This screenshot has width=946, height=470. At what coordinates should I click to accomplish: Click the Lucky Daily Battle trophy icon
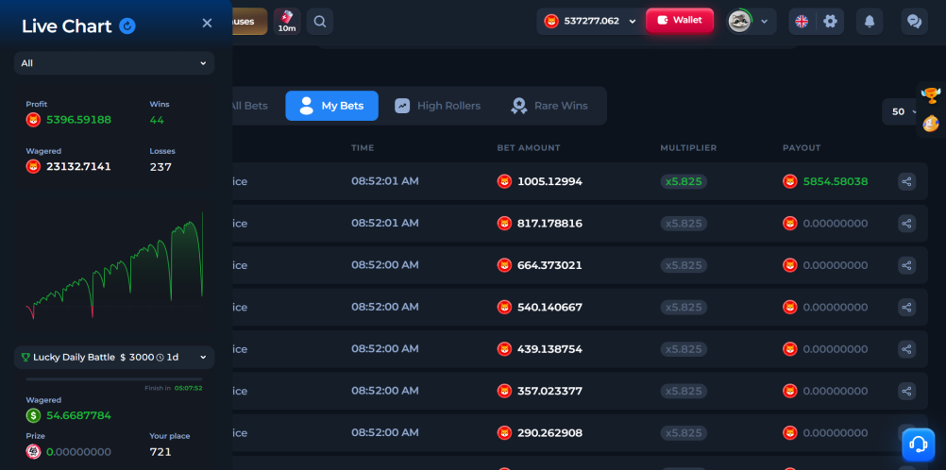point(25,357)
